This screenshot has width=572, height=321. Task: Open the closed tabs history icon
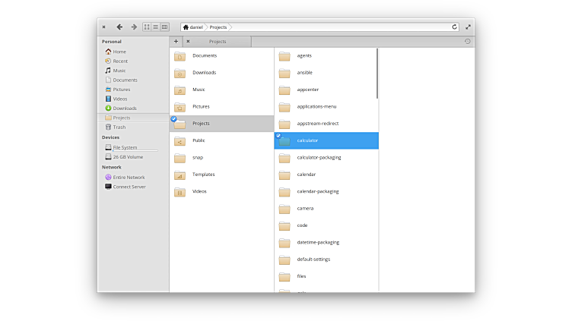click(467, 42)
